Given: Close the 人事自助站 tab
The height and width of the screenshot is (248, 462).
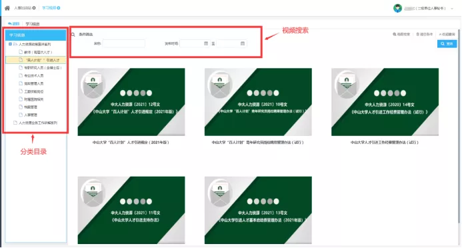Looking at the screenshot, I should (34, 8).
